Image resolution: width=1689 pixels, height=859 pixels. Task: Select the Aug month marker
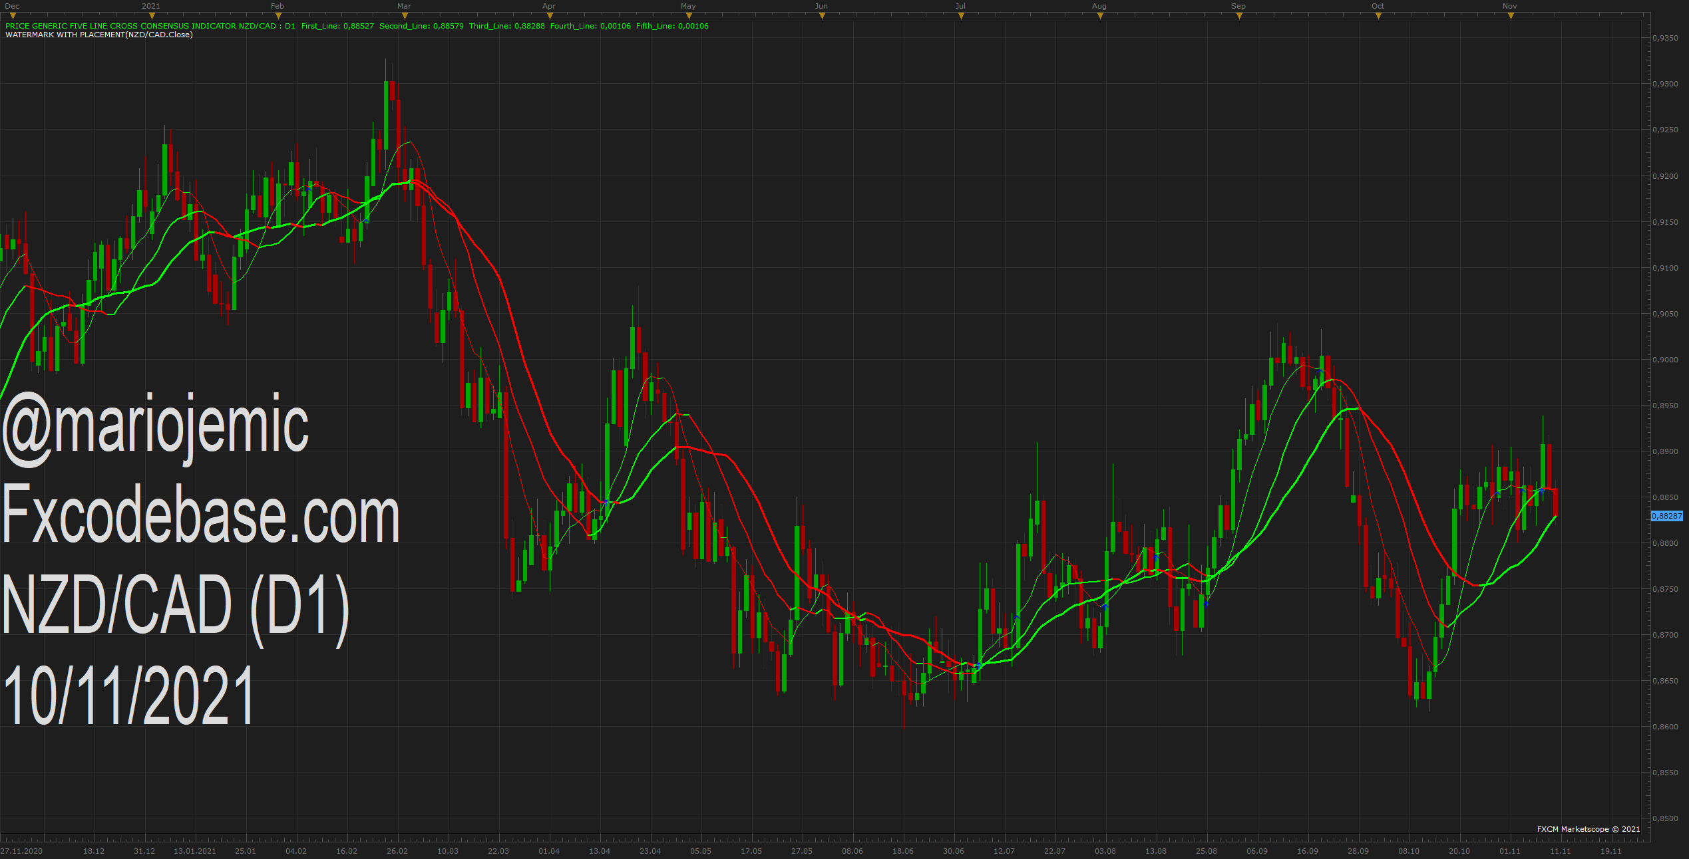[1099, 16]
